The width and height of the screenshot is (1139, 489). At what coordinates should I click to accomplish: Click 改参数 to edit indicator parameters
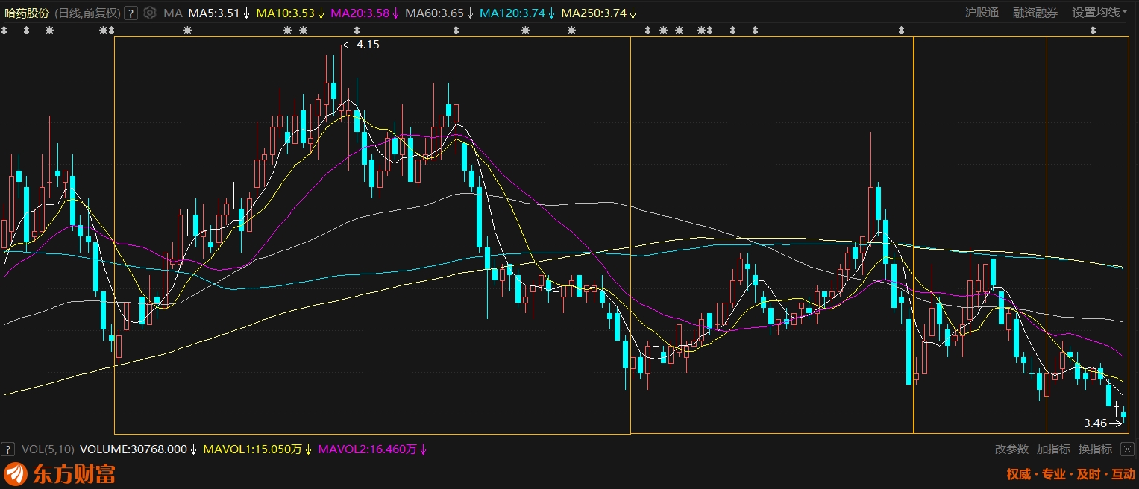pos(1011,449)
